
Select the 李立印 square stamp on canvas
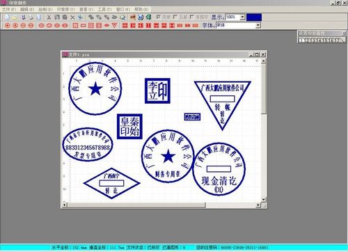[157, 90]
